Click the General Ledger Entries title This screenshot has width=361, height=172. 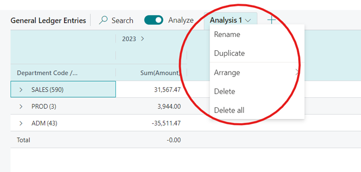coord(48,21)
